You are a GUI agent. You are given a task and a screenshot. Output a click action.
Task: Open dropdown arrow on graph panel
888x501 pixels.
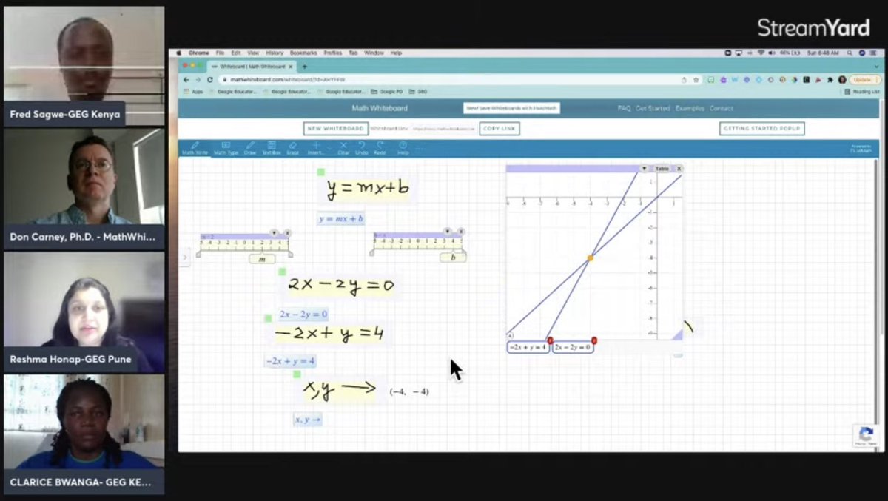tap(644, 169)
